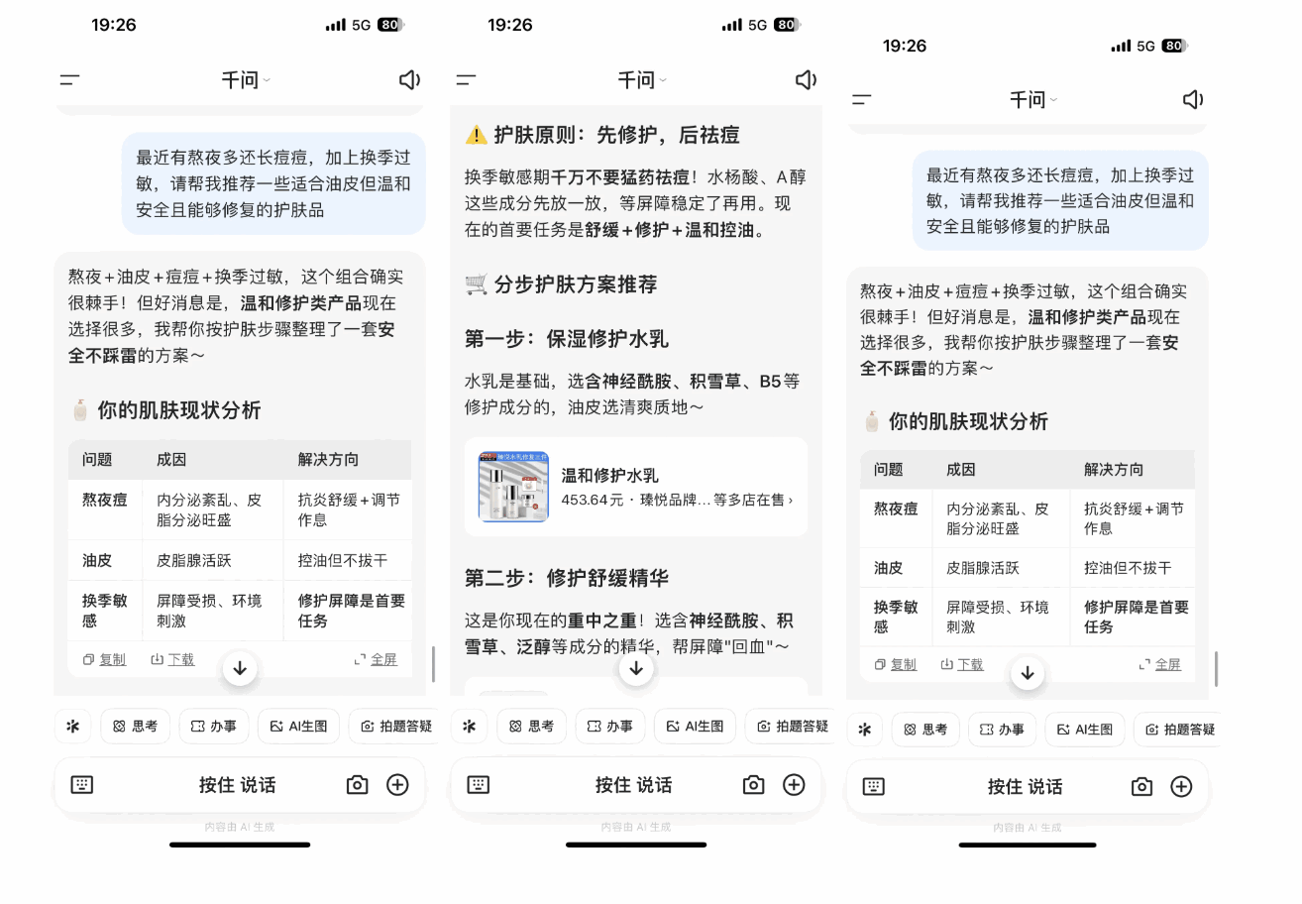Toggle the speaker icon in the right screenshot
Screen dimensions: 1302x904
pyautogui.click(x=1193, y=99)
